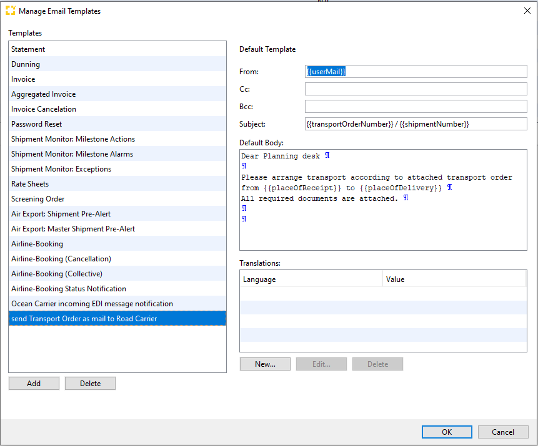Click the application icon in the title bar
Viewport: 538px width, 446px height.
pyautogui.click(x=9, y=10)
